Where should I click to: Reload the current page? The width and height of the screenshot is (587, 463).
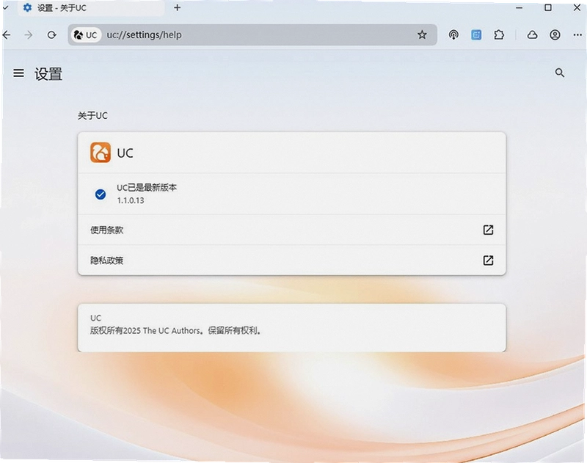click(51, 35)
